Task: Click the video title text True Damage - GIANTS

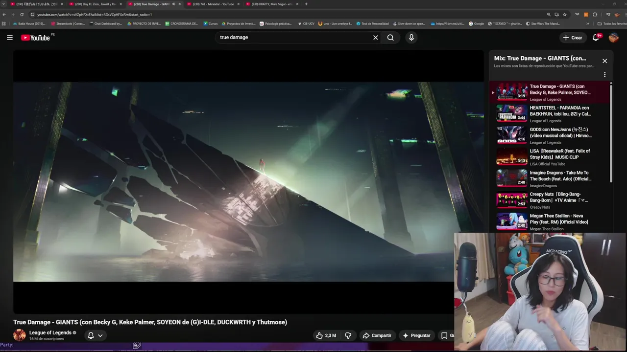Action: pos(150,322)
